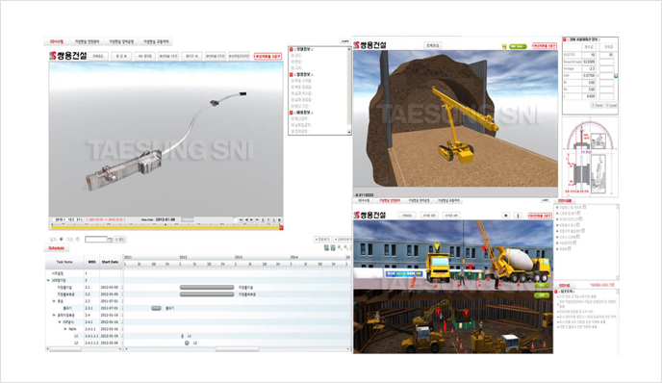Click the 쌍용건설 logo in the tunnel window
The image size is (662, 383).
tap(369, 45)
